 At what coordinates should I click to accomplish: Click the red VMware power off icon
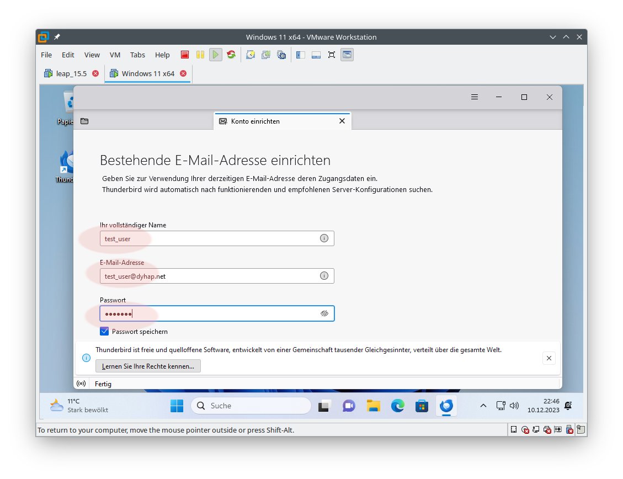point(185,55)
